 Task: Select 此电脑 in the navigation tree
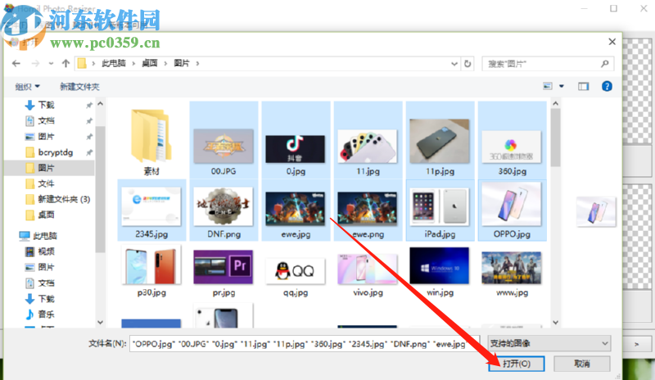pos(45,236)
